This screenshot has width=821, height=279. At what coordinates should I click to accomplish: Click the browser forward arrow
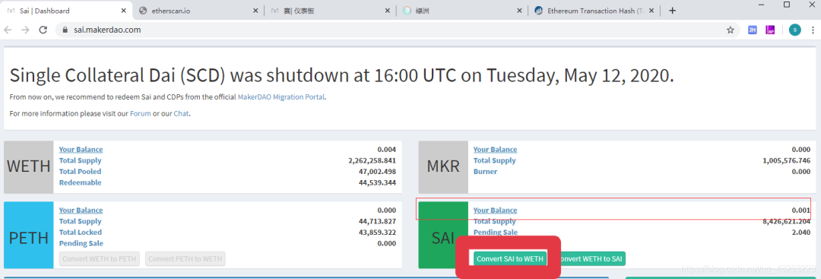click(x=25, y=30)
